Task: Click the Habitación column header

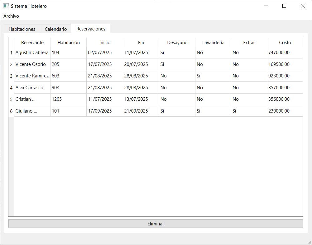Action: pos(69,43)
